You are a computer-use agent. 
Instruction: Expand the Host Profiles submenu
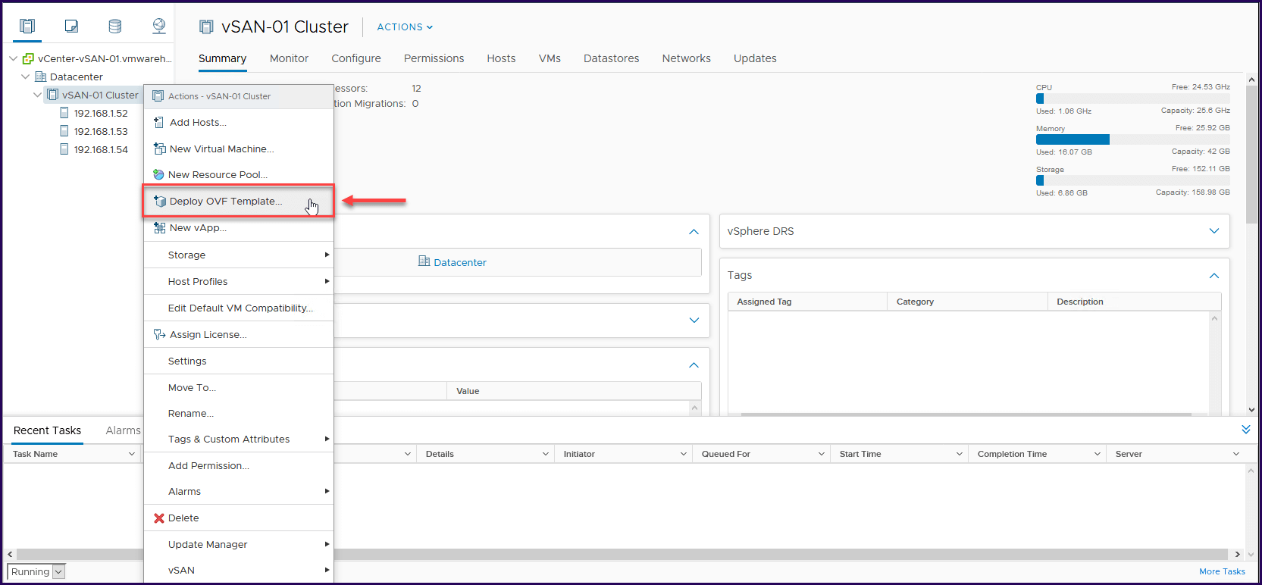coord(239,281)
